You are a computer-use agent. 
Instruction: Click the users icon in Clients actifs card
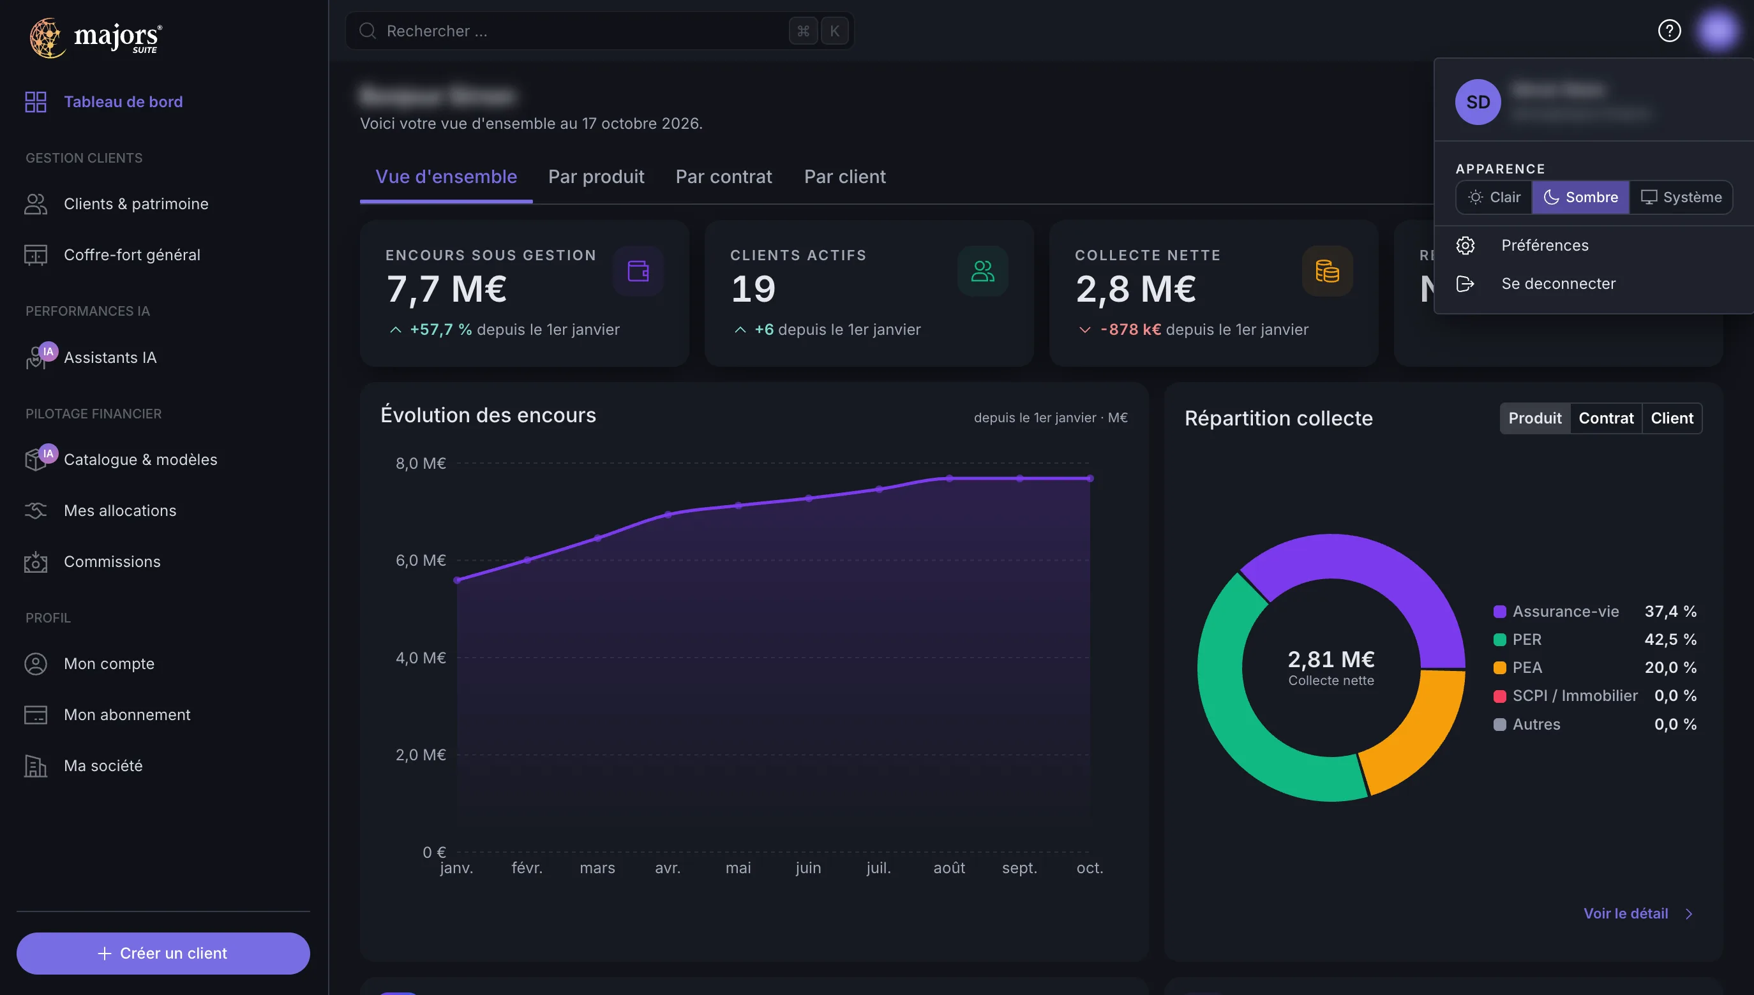coord(983,271)
